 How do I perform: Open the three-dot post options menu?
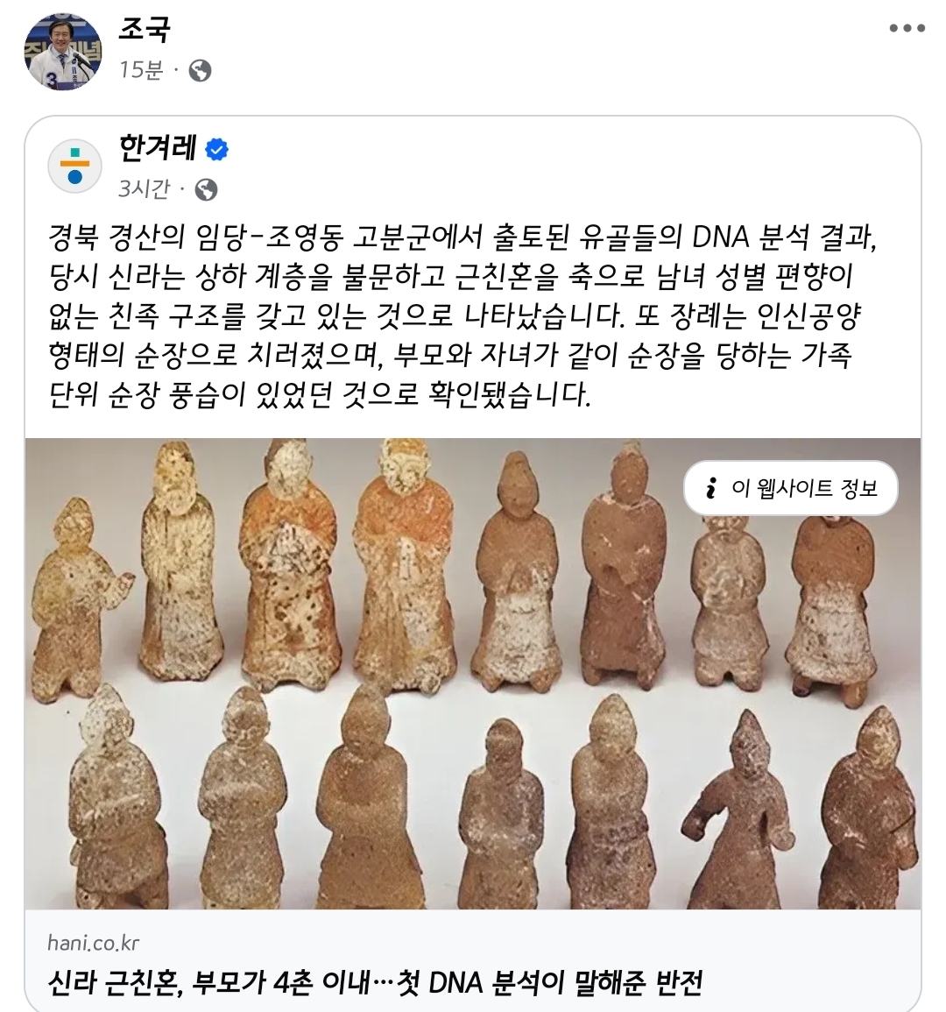pos(907,28)
